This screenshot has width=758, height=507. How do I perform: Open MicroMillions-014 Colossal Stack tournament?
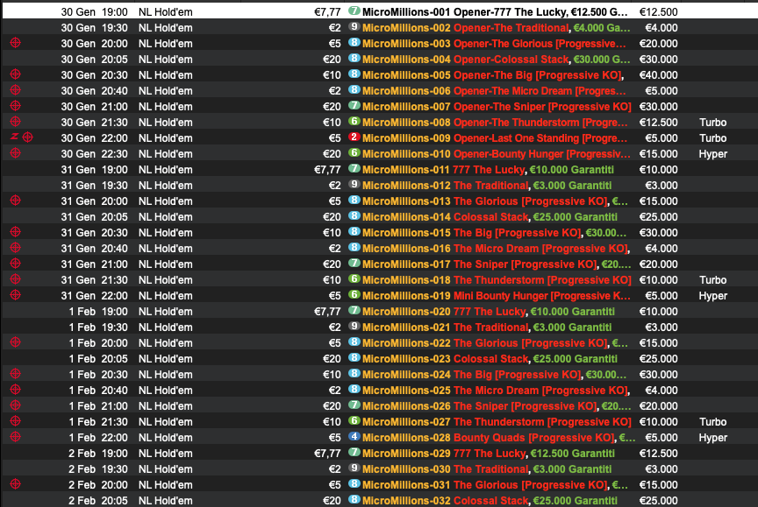click(x=490, y=217)
